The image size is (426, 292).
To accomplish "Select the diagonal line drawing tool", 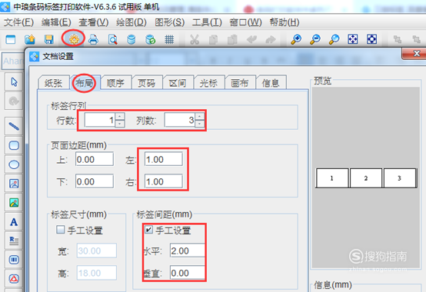I will (14, 126).
